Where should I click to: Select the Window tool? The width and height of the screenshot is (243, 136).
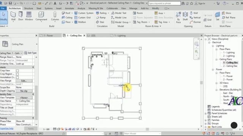point(29,16)
